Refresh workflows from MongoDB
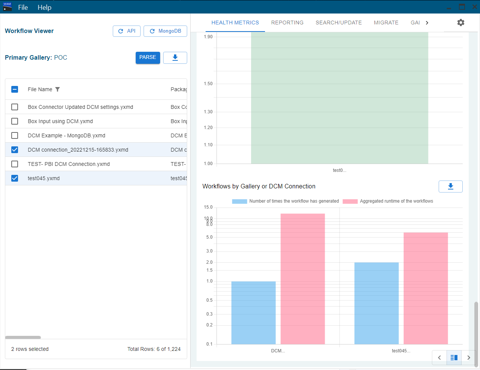The width and height of the screenshot is (480, 370). pos(165,31)
